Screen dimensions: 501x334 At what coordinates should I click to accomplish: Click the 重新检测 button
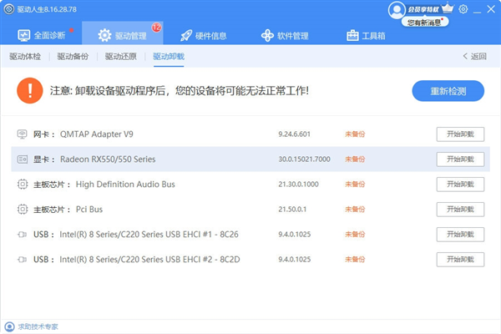point(448,91)
